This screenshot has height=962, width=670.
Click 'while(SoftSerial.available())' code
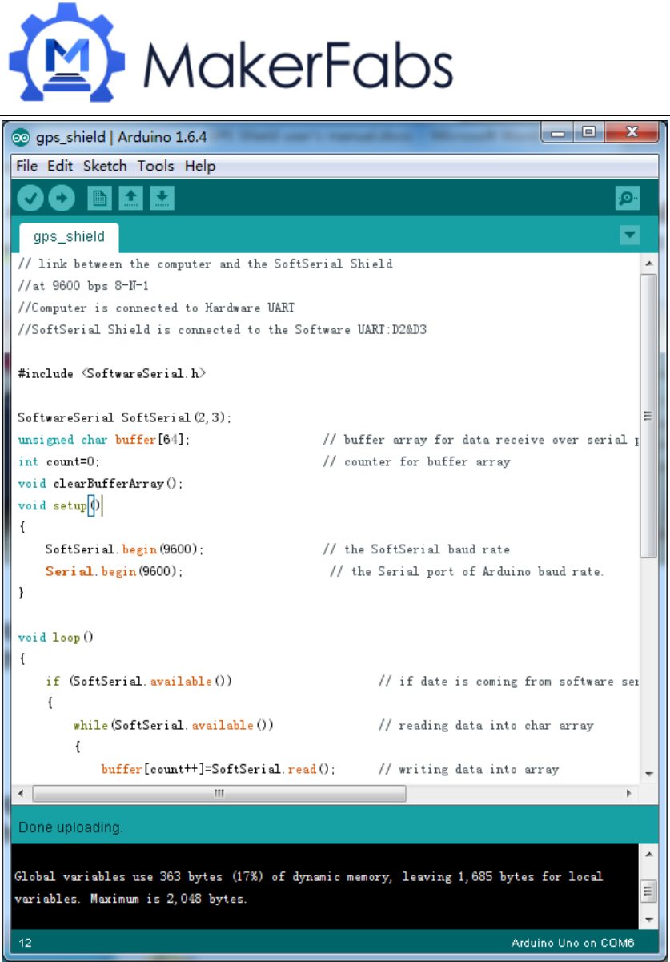click(174, 725)
